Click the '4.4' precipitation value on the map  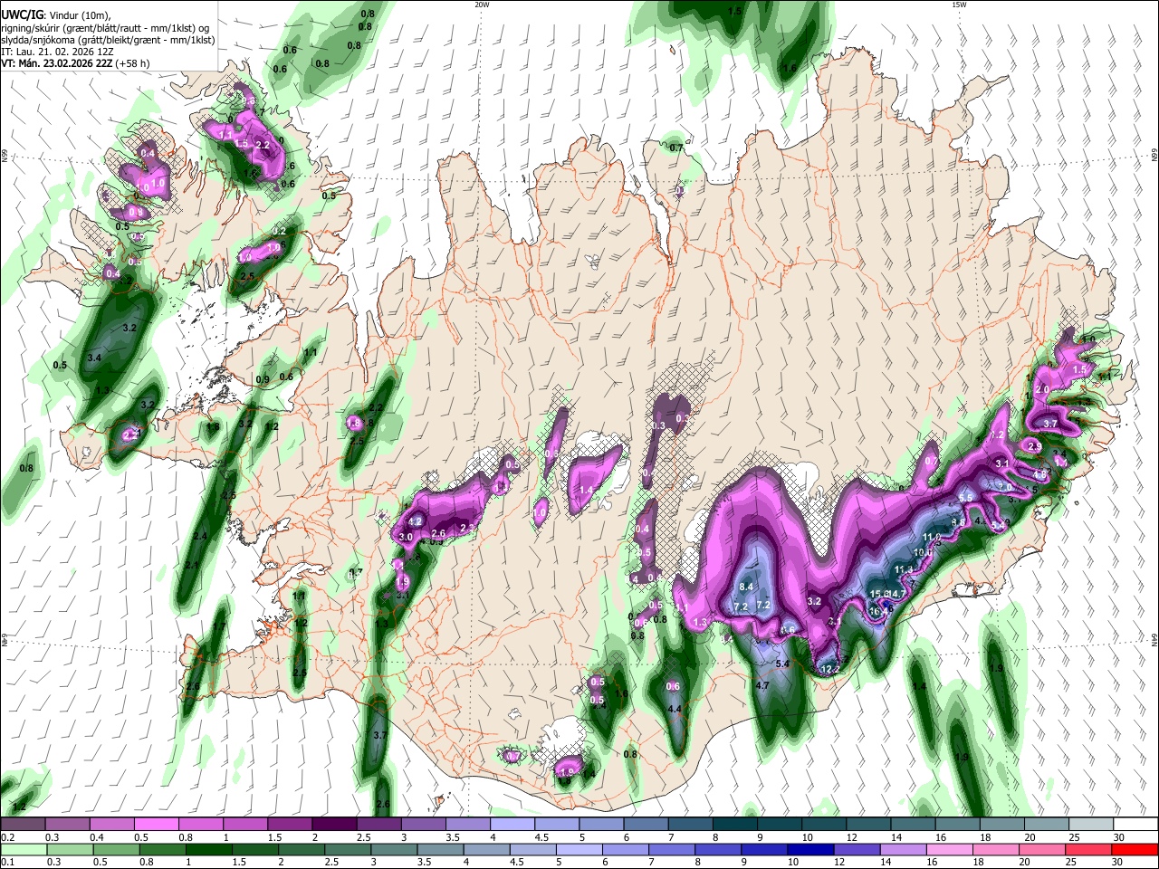pyautogui.click(x=675, y=709)
